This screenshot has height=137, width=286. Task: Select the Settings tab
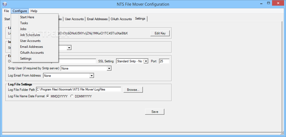point(140,19)
